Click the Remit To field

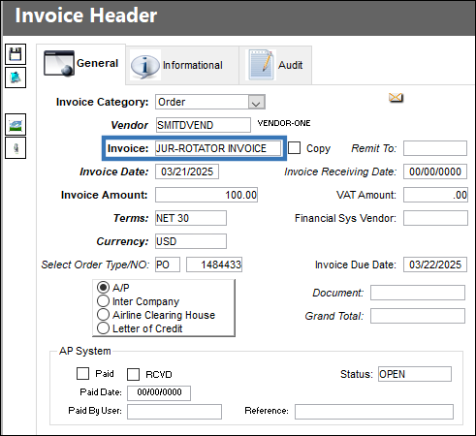435,148
